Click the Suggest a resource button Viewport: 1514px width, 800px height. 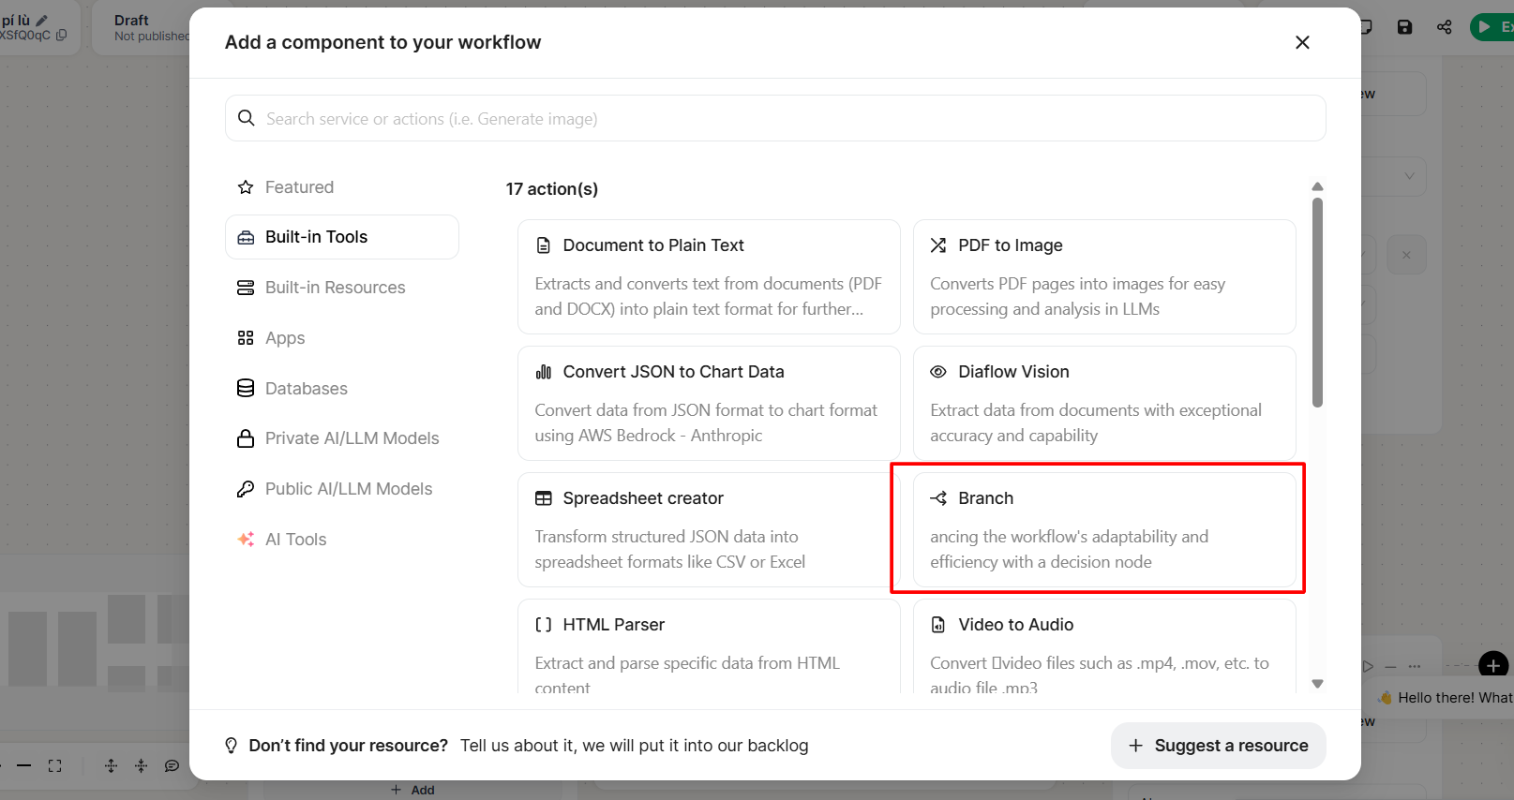(x=1218, y=746)
